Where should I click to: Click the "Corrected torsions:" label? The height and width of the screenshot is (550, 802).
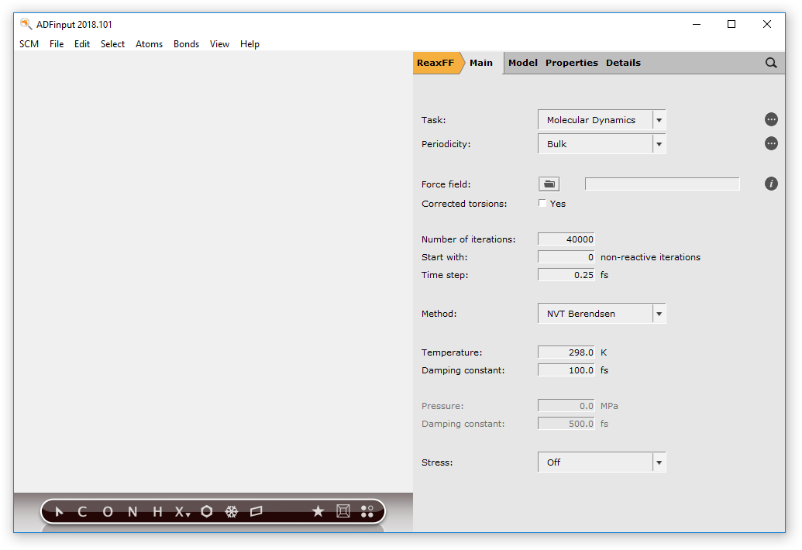pos(464,204)
